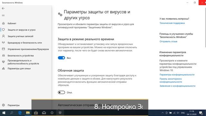Click the Отправить отзыв link

[x=168, y=42]
